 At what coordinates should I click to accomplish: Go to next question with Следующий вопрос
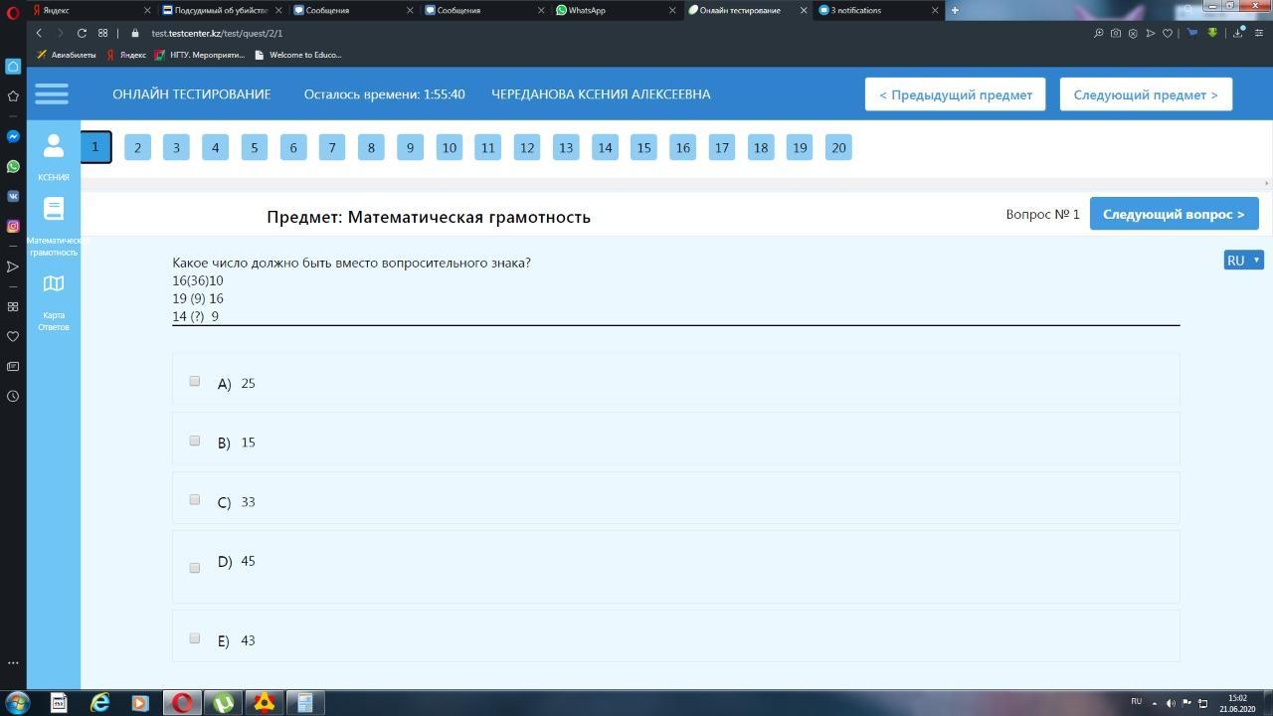coord(1174,214)
